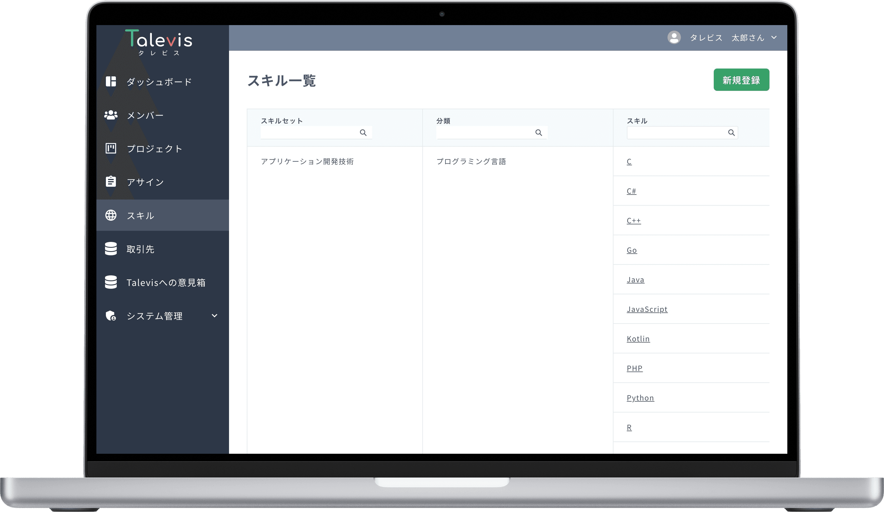Open 取引先 in the sidebar
Viewport: 884px width, 512px height.
coord(163,249)
